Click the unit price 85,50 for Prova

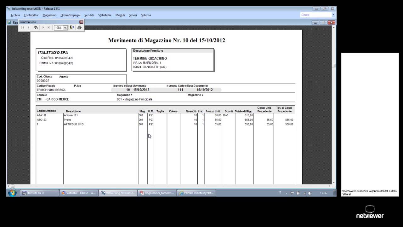pyautogui.click(x=218, y=120)
